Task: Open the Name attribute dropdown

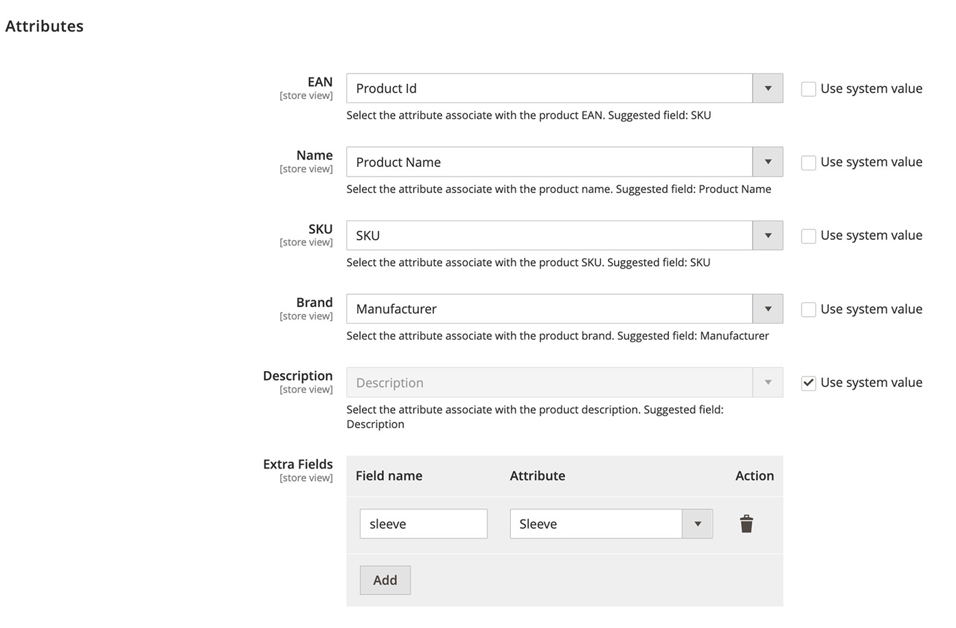Action: pyautogui.click(x=565, y=162)
